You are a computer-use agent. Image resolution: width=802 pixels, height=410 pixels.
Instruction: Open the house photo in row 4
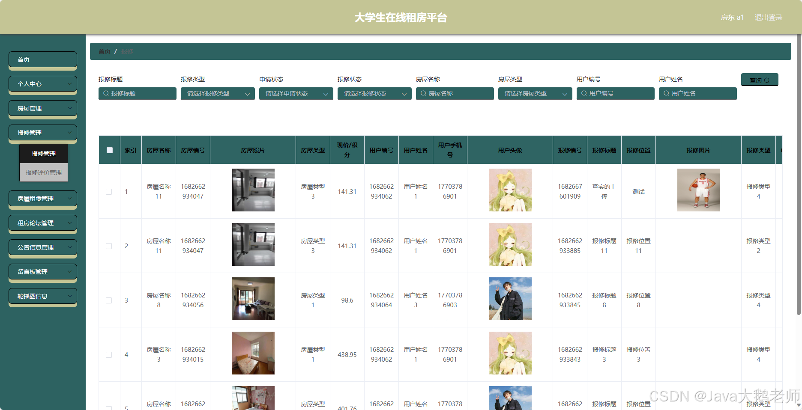253,353
